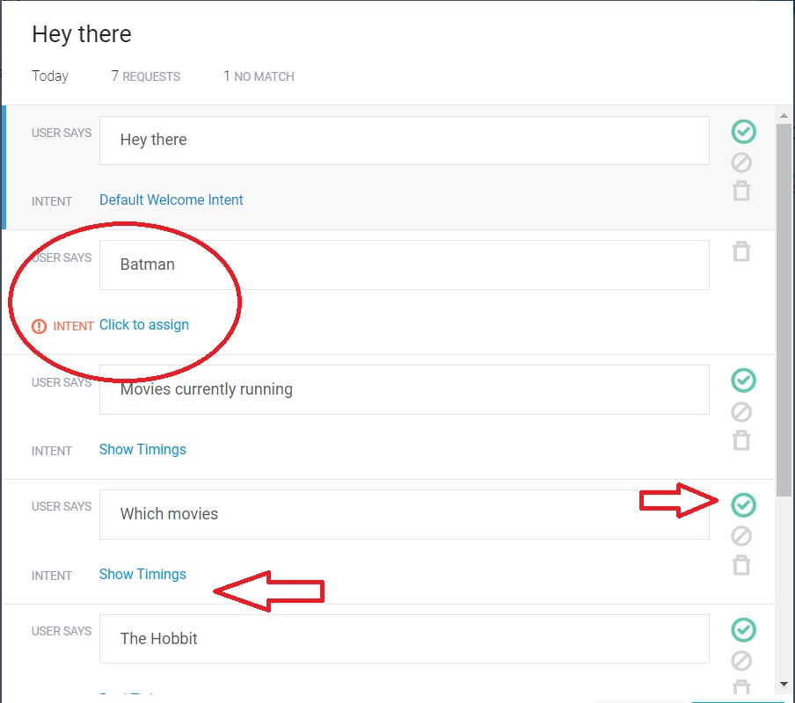The image size is (795, 703).
Task: Click the '1 NO MATCH' count
Action: [x=259, y=76]
